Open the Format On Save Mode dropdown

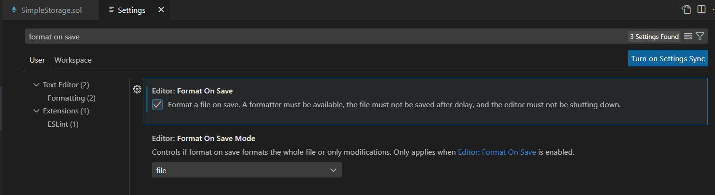pos(247,170)
